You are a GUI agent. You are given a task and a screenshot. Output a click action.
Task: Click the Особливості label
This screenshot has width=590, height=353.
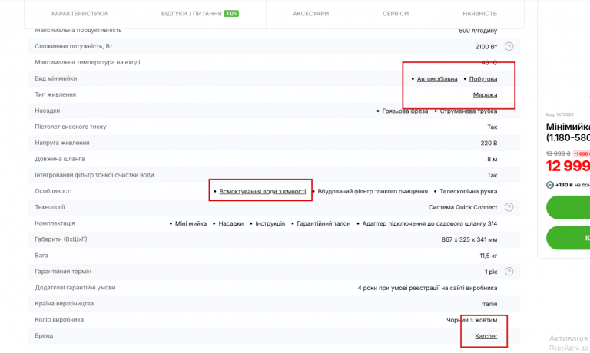tap(53, 191)
